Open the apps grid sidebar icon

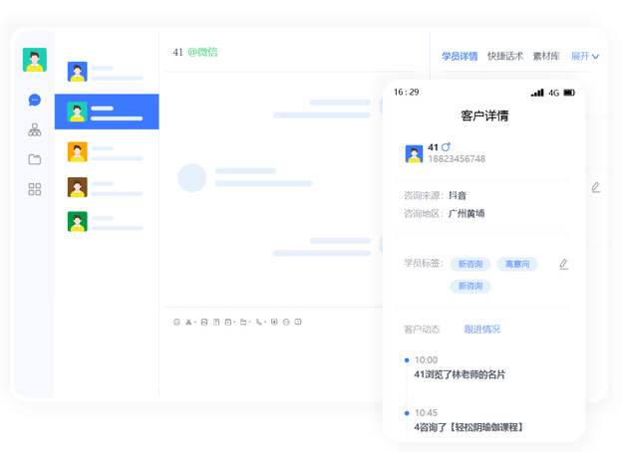[35, 189]
